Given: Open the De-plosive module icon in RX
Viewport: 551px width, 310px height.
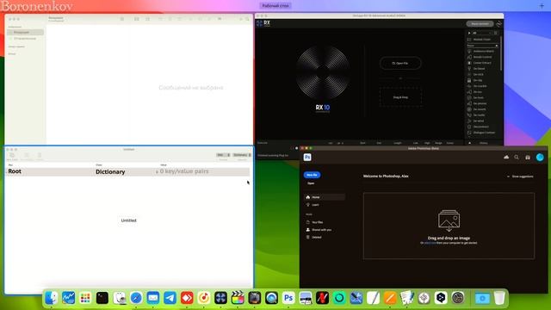Looking at the screenshot, I should [469, 103].
